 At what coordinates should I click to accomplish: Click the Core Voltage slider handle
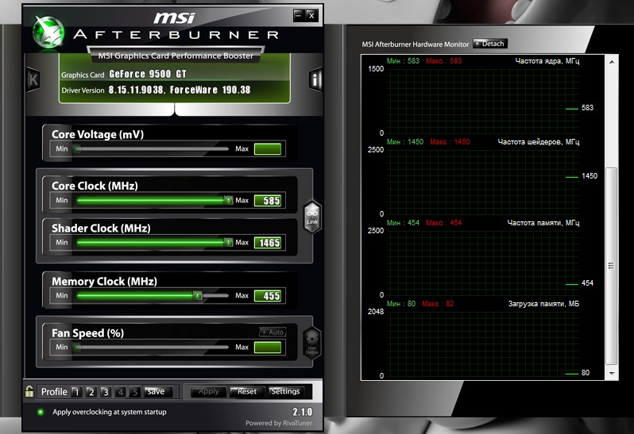pyautogui.click(x=77, y=149)
